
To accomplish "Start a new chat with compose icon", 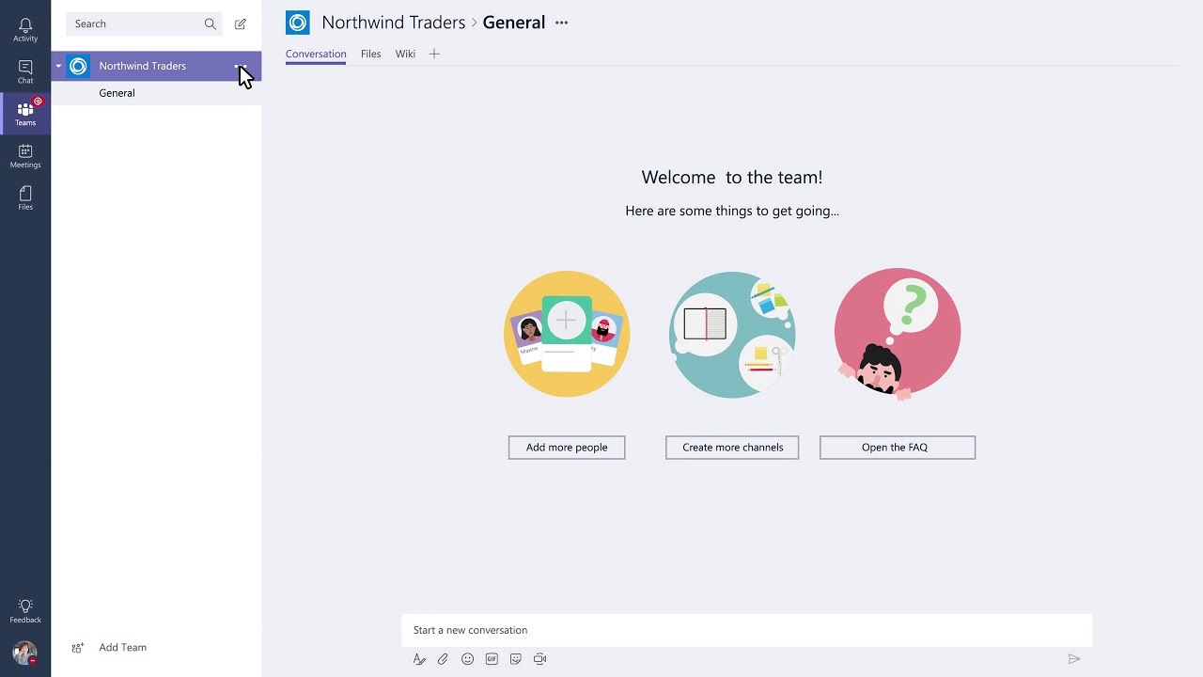I will (241, 24).
